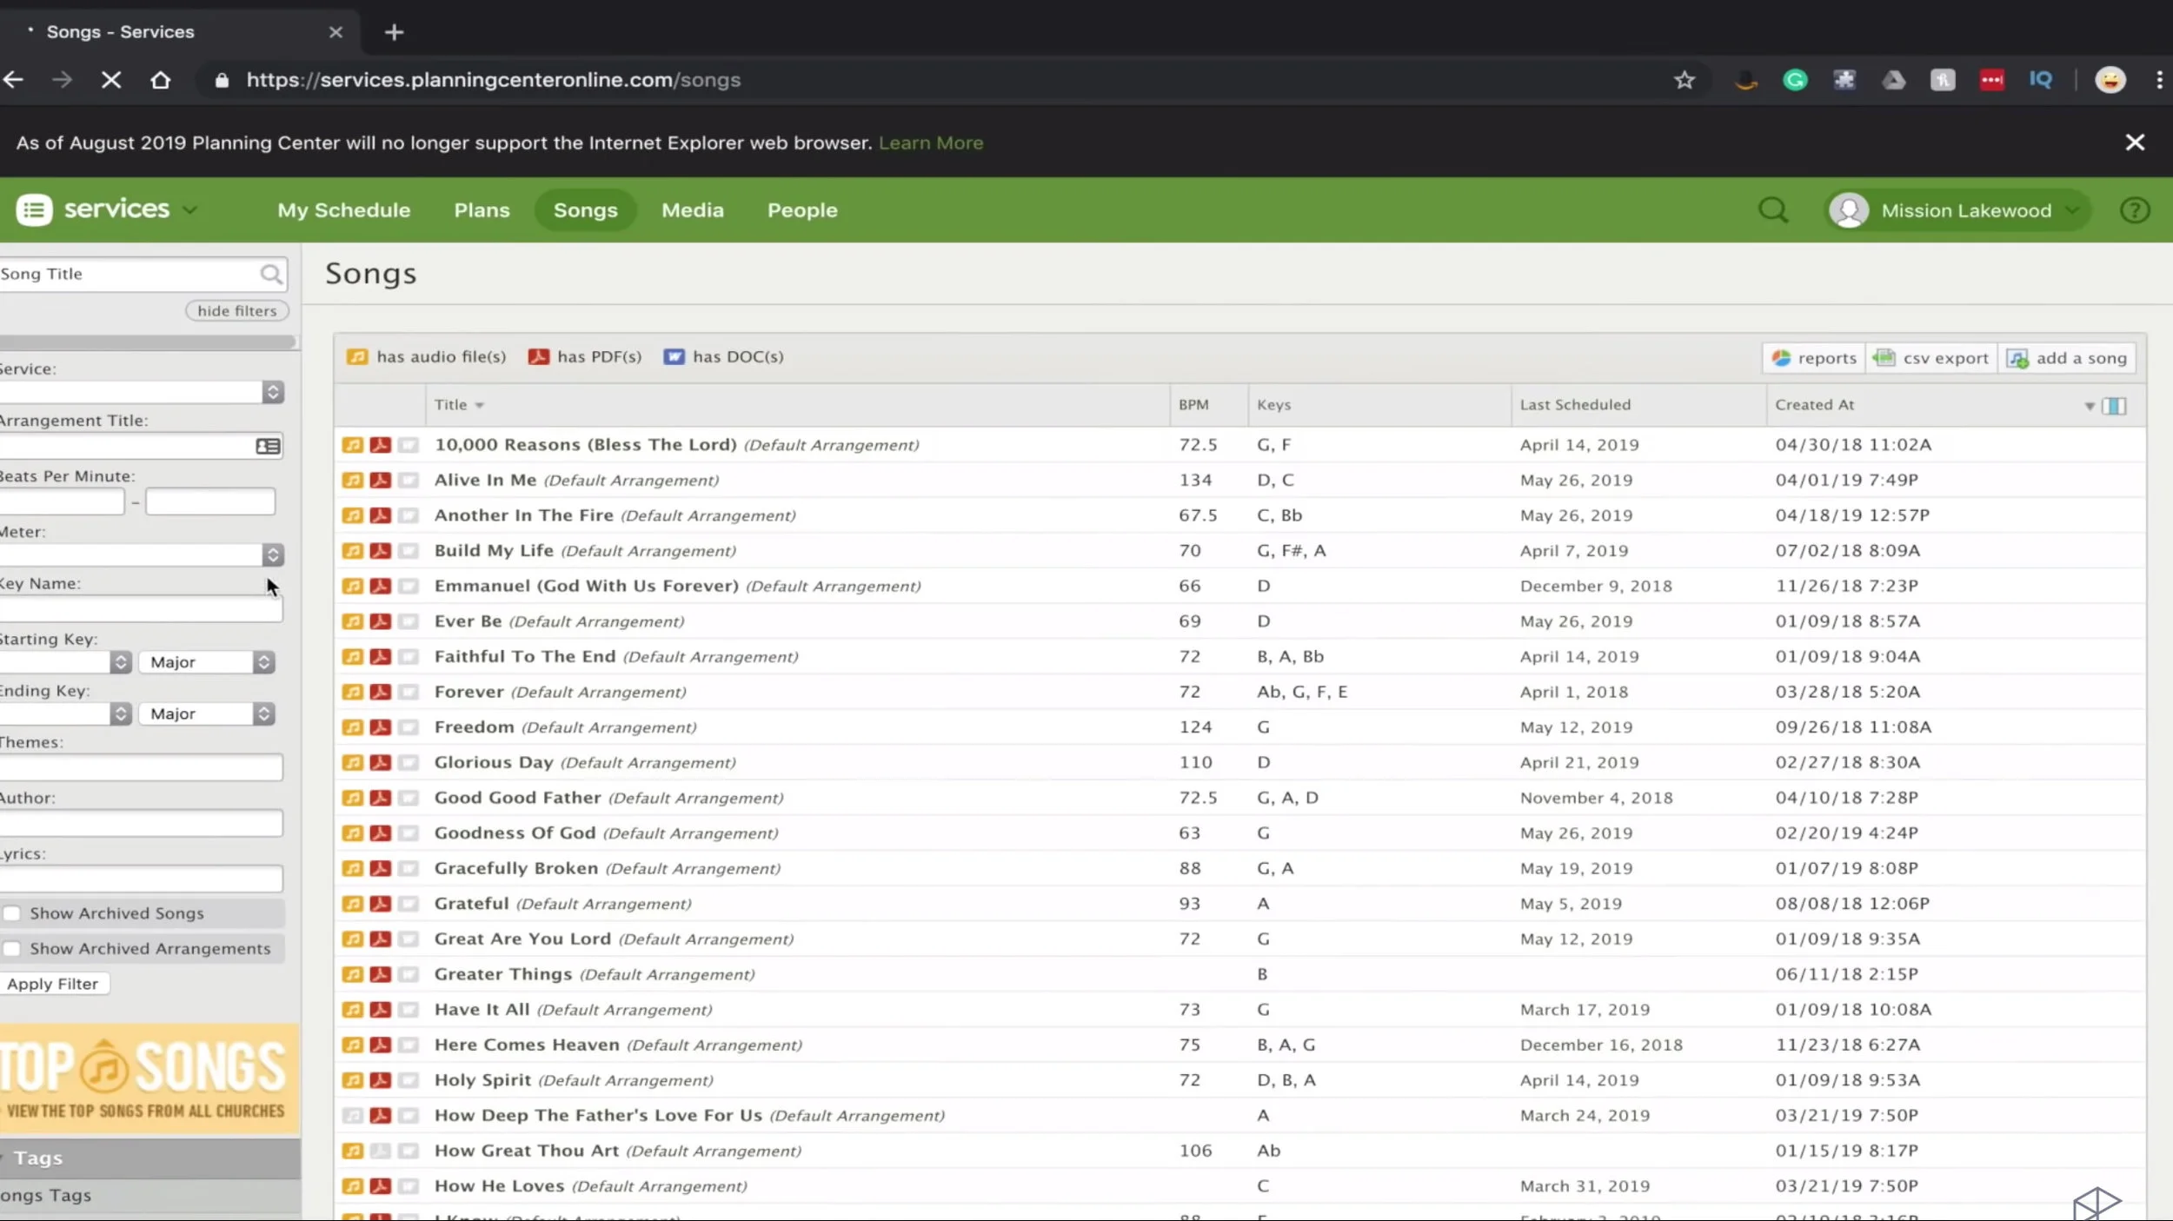Dismiss the Internet Explorer notice banner
2173x1221 pixels.
click(2135, 143)
